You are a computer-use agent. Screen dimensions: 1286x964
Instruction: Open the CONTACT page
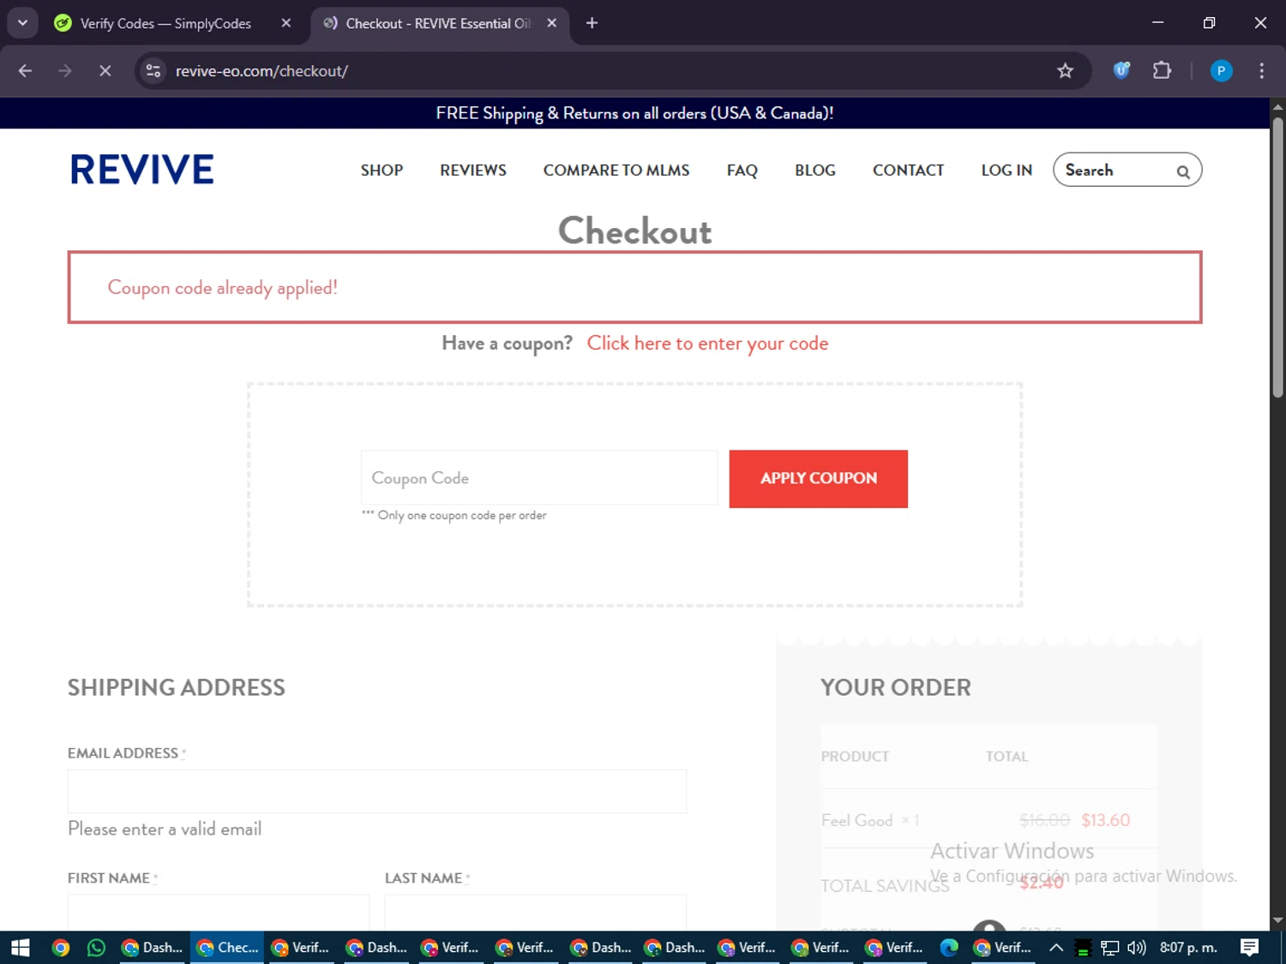[x=908, y=171]
